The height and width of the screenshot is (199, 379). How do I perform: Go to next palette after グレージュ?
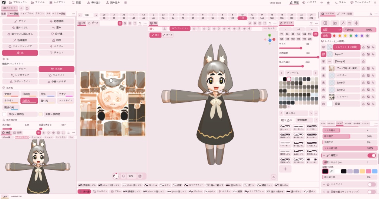tap(315, 73)
